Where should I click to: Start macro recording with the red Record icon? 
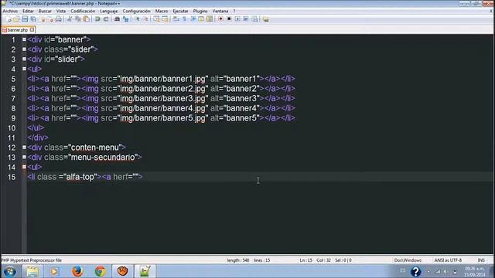tap(220, 19)
